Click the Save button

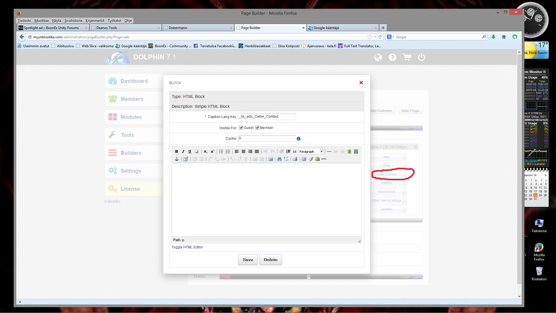tap(248, 260)
